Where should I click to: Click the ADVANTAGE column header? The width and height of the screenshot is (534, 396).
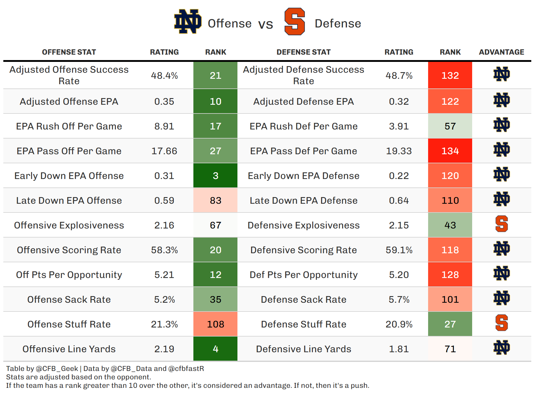[x=501, y=52]
